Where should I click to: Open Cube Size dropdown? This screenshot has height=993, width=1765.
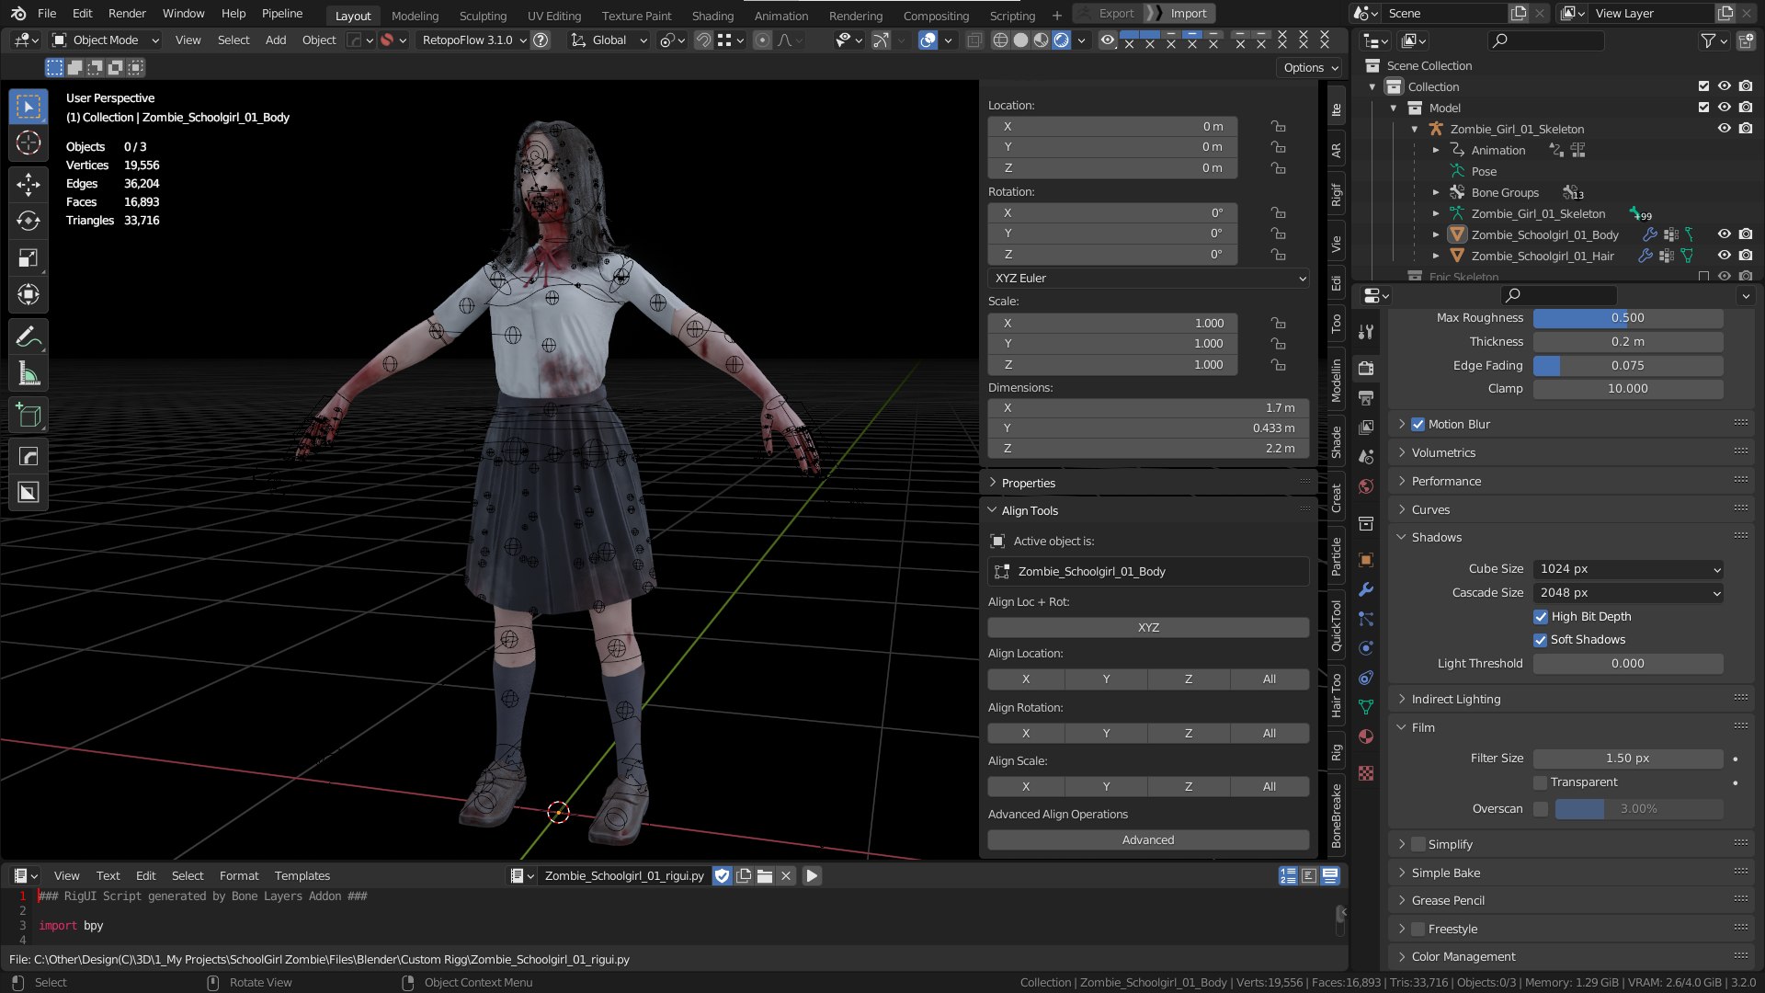point(1628,569)
